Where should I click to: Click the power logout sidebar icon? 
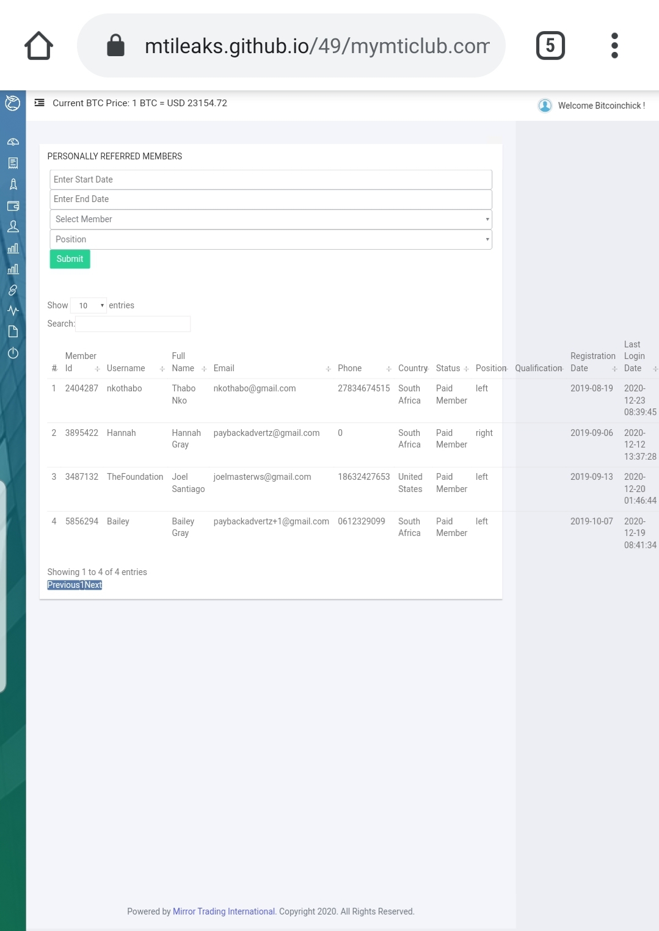tap(13, 353)
